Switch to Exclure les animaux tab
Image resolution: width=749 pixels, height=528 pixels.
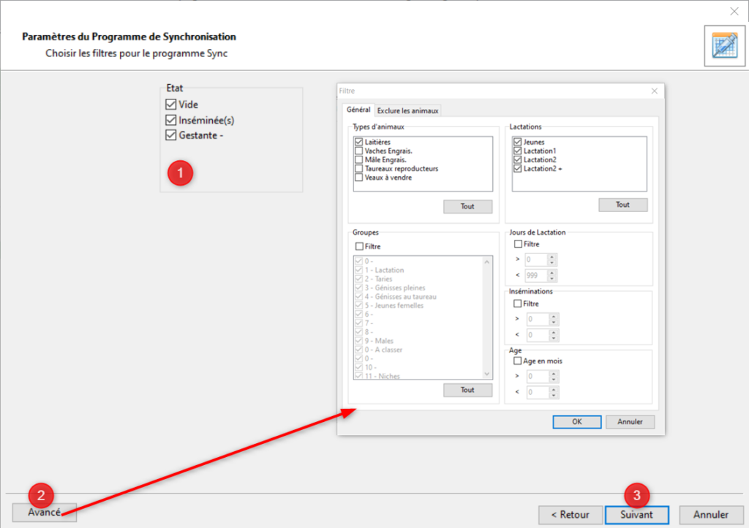pyautogui.click(x=407, y=110)
